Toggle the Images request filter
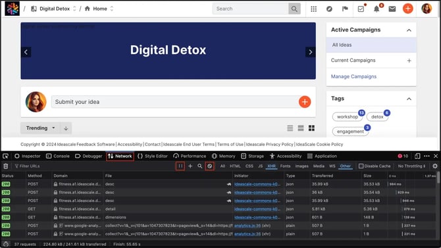 (x=301, y=166)
